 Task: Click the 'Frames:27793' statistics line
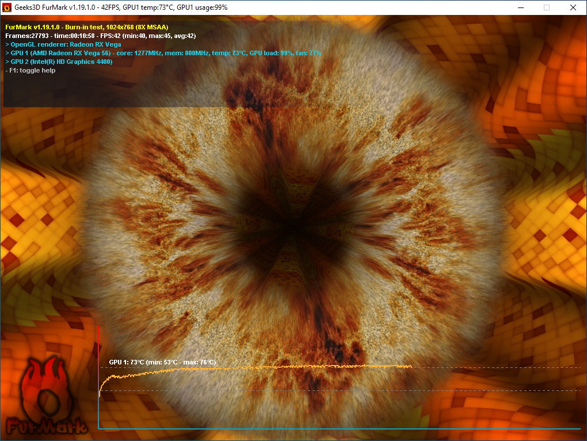101,36
